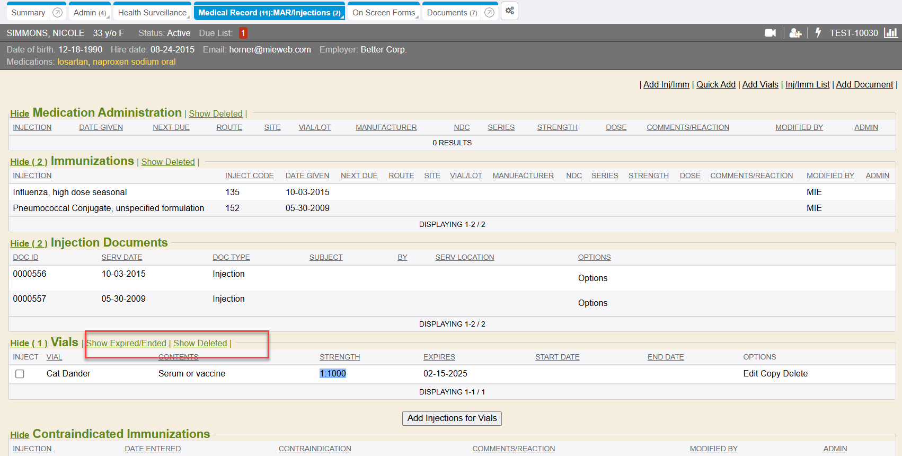902x456 pixels.
Task: Click the lightning bolt icon
Action: (818, 33)
